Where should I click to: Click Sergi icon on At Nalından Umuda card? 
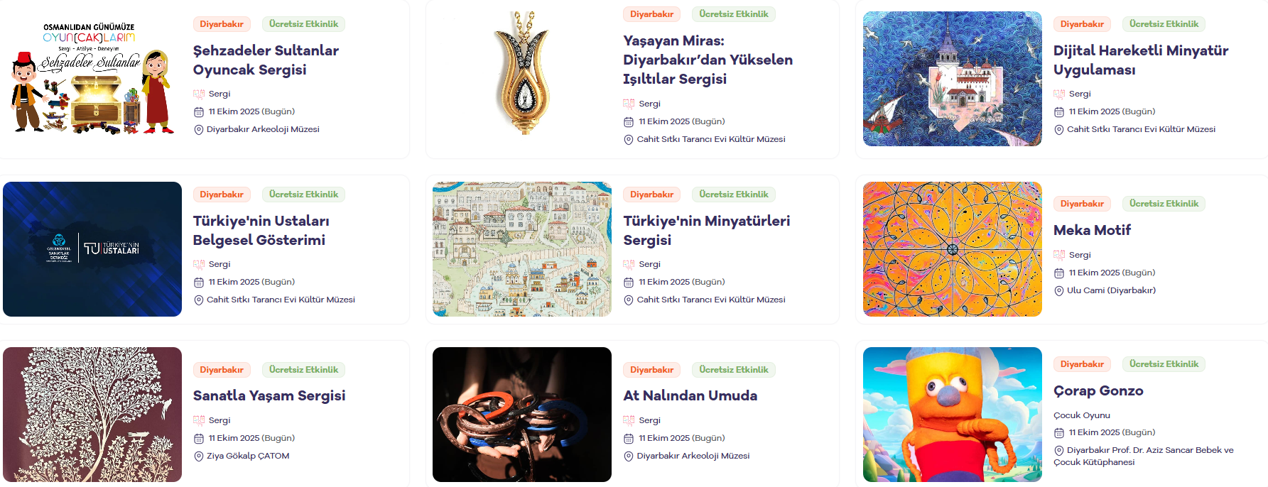click(x=629, y=420)
